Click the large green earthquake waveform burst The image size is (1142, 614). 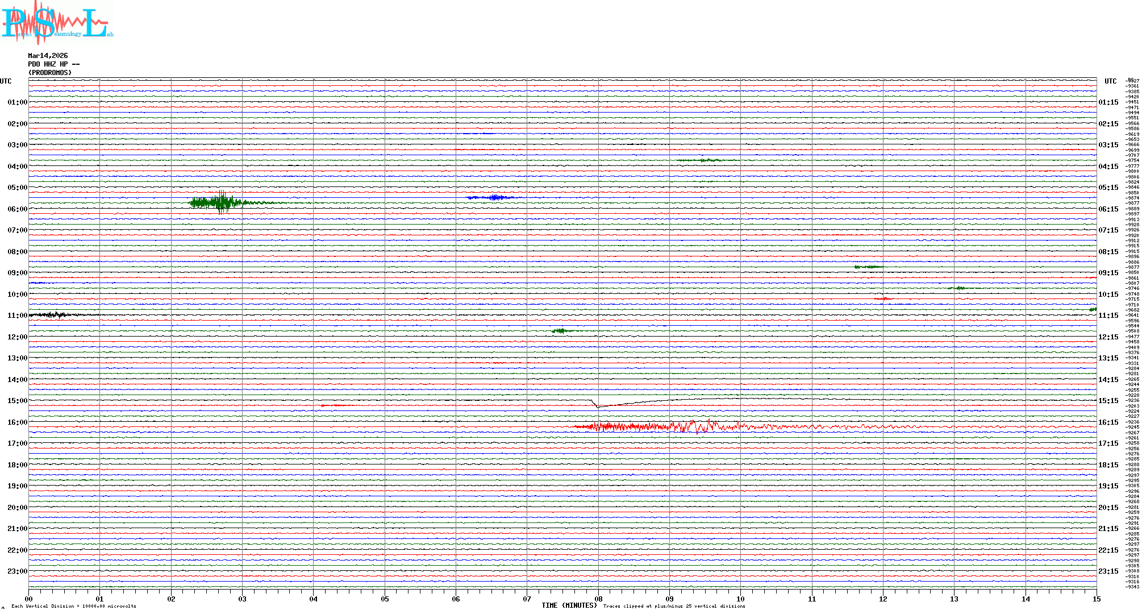click(x=219, y=202)
